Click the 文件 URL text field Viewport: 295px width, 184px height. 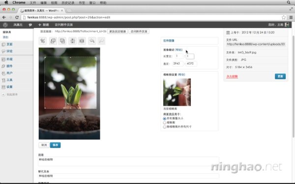256,44
